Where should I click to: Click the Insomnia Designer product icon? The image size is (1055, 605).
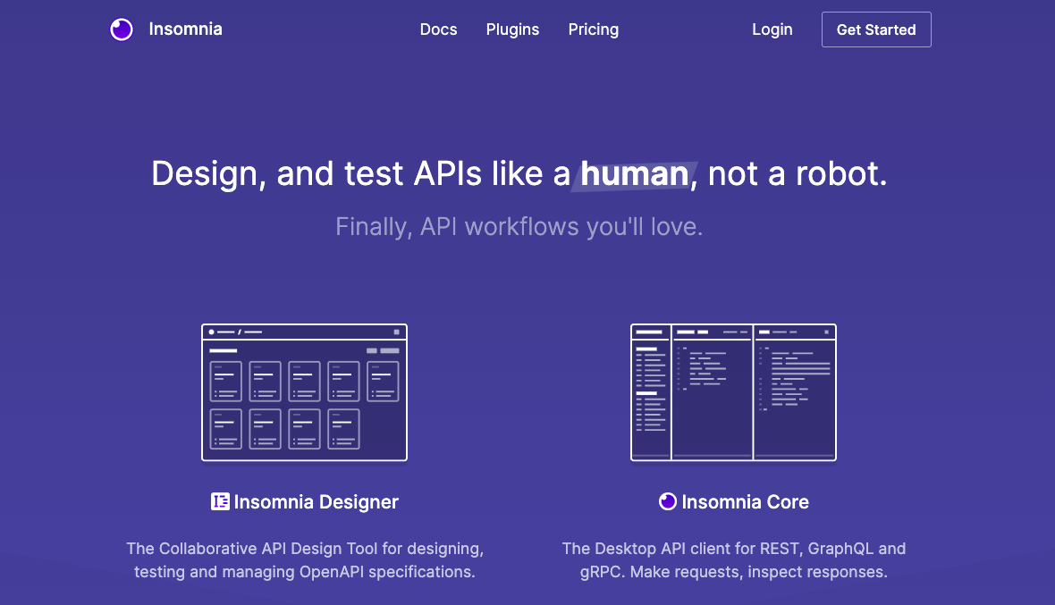(220, 501)
